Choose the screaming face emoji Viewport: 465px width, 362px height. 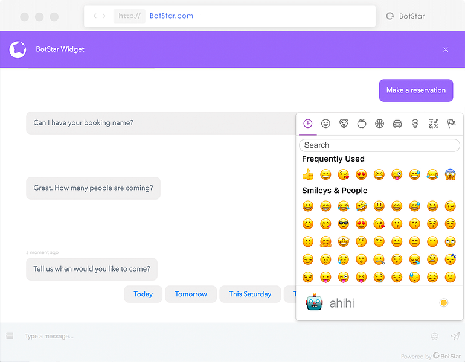[450, 174]
